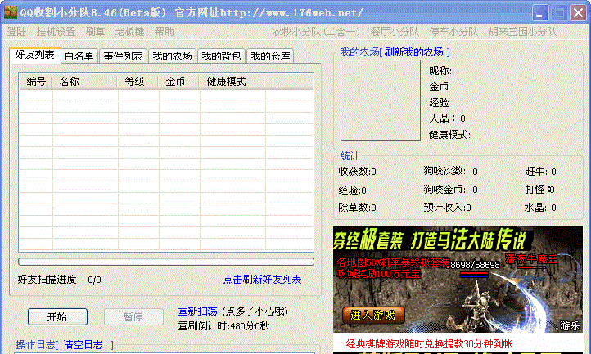
Task: Open 餐厅小分队 menu item
Action: coord(395,32)
